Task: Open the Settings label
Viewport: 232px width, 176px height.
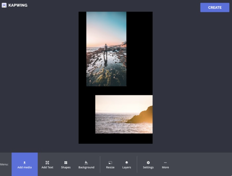Action: click(148, 167)
